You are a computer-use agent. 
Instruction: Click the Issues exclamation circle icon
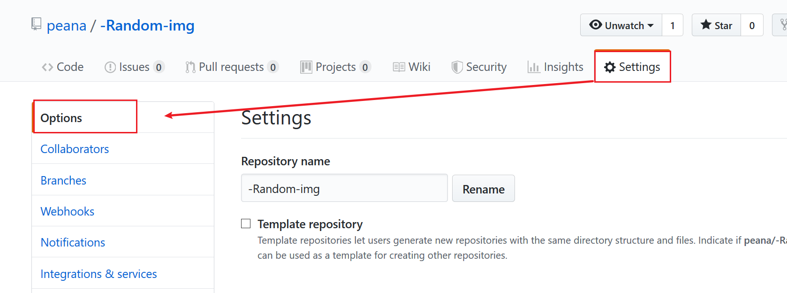[x=110, y=68]
